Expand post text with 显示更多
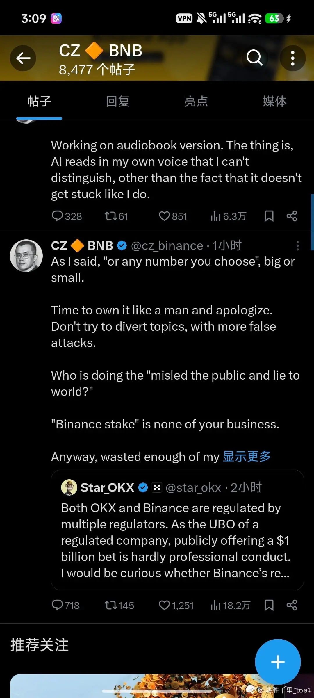 (247, 456)
